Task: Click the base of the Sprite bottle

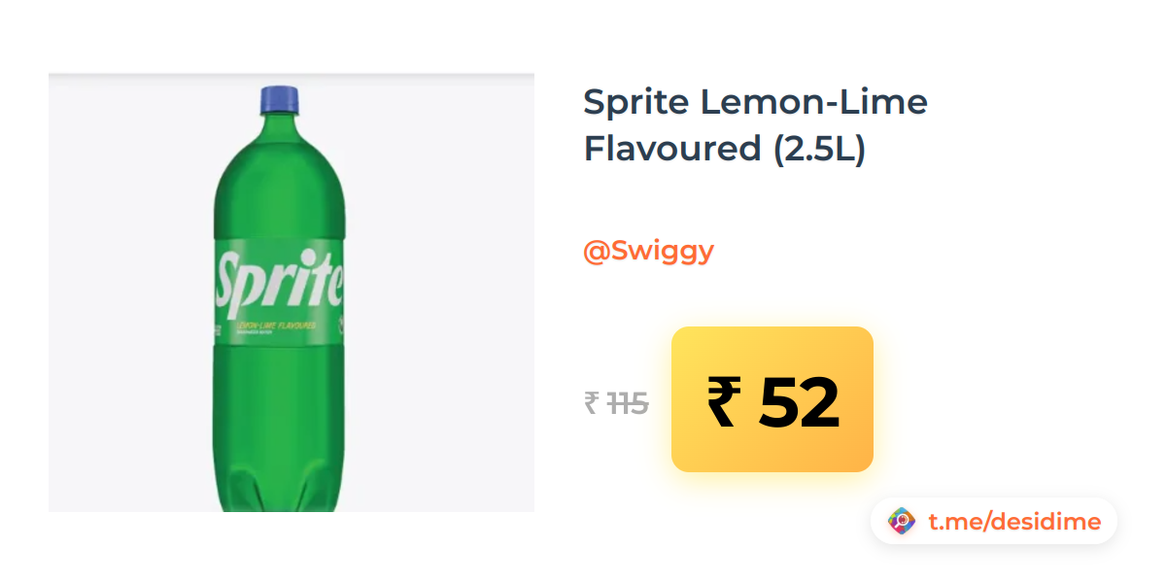Action: tap(278, 491)
